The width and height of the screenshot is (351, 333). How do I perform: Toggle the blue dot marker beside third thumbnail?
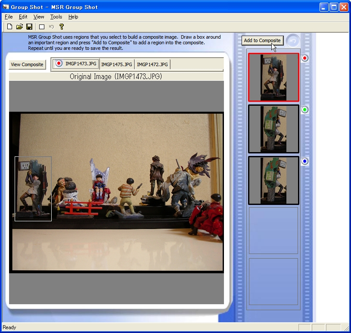pos(304,161)
